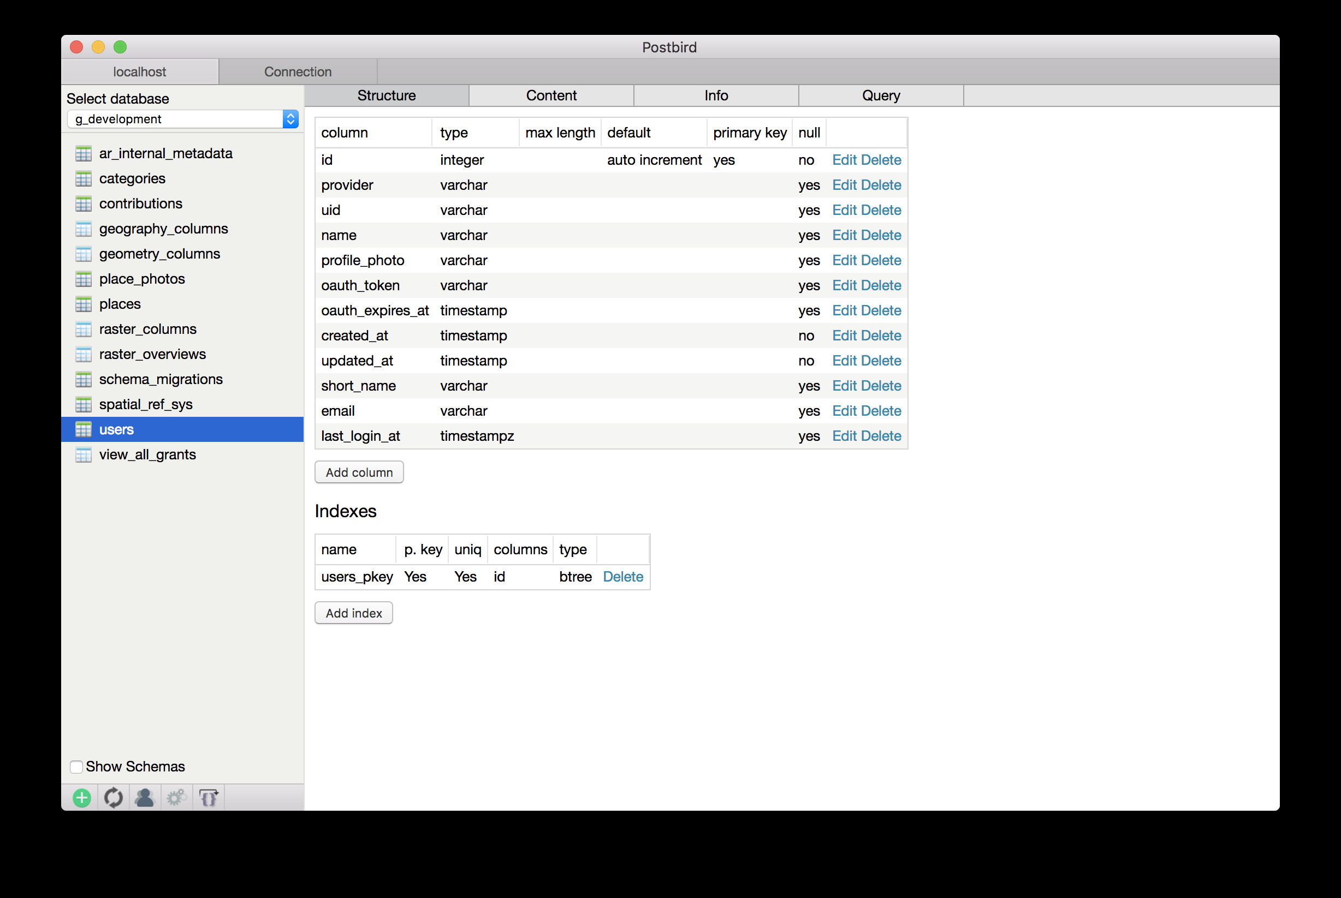Switch to the Content tab
The image size is (1341, 898).
click(x=551, y=95)
